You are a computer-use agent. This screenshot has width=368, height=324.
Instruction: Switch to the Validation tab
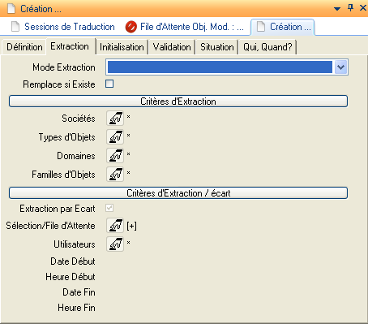tap(172, 47)
